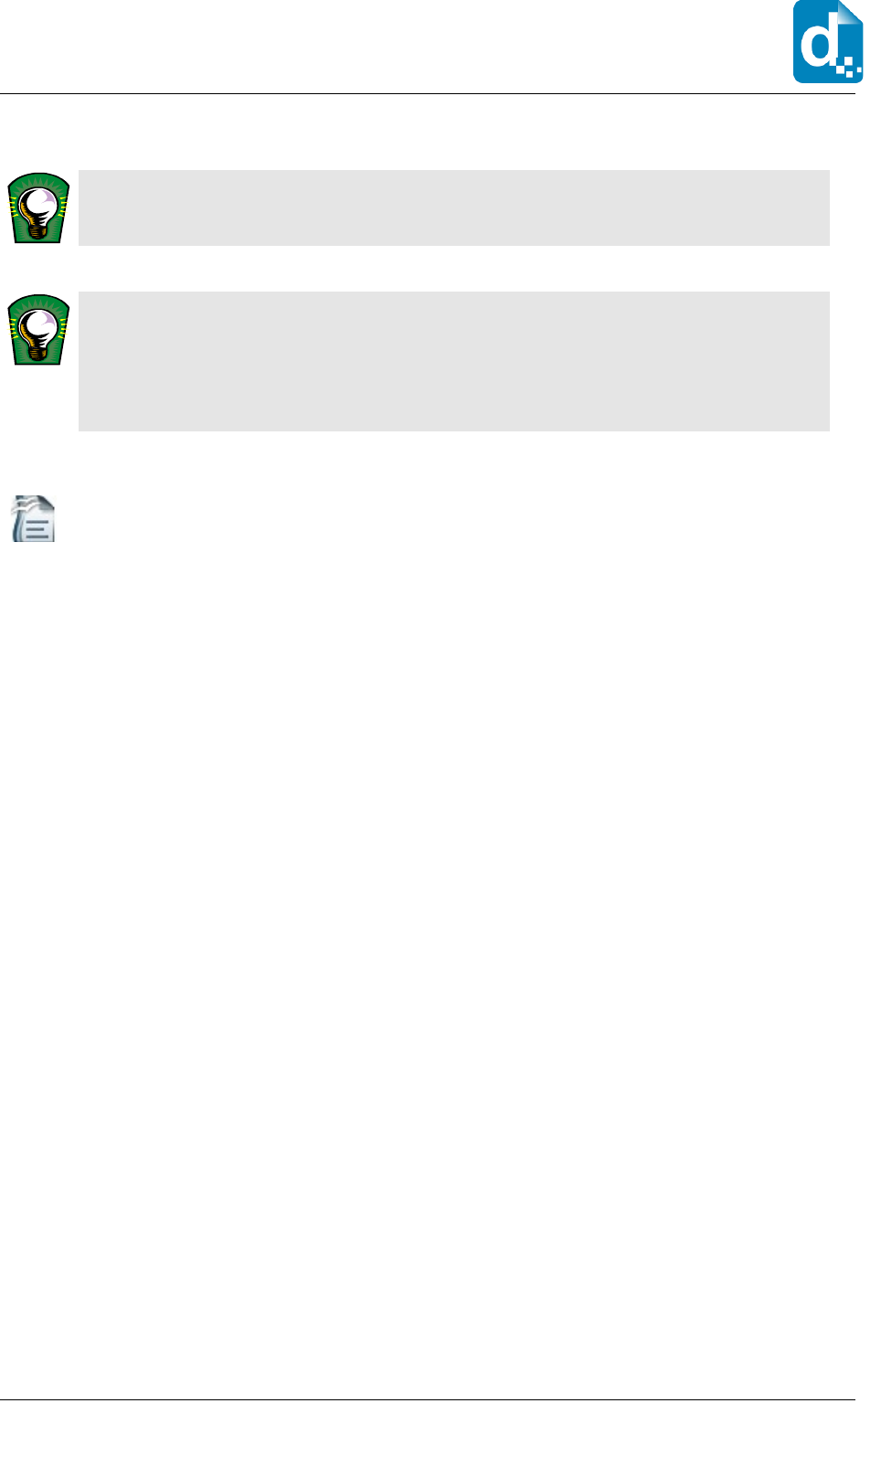Click inside the first grey tip box
Viewport: 881px width, 1467px height.
pos(453,207)
